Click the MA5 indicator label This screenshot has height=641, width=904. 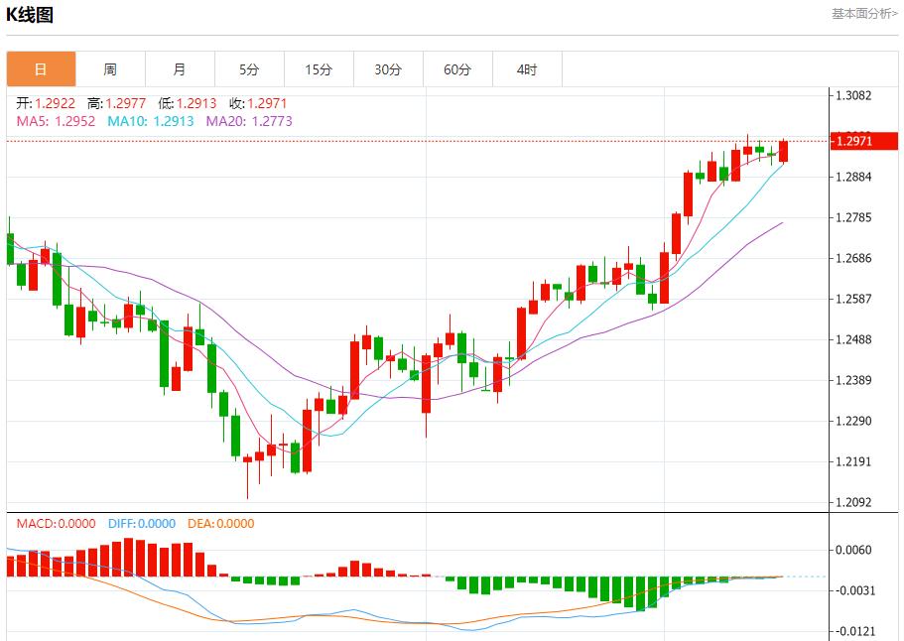[x=56, y=121]
